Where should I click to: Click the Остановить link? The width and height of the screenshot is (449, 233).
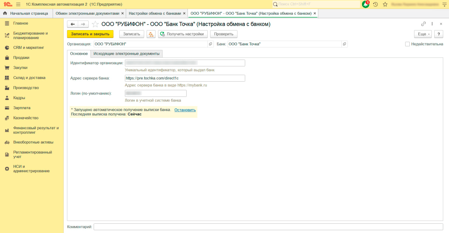[185, 110]
